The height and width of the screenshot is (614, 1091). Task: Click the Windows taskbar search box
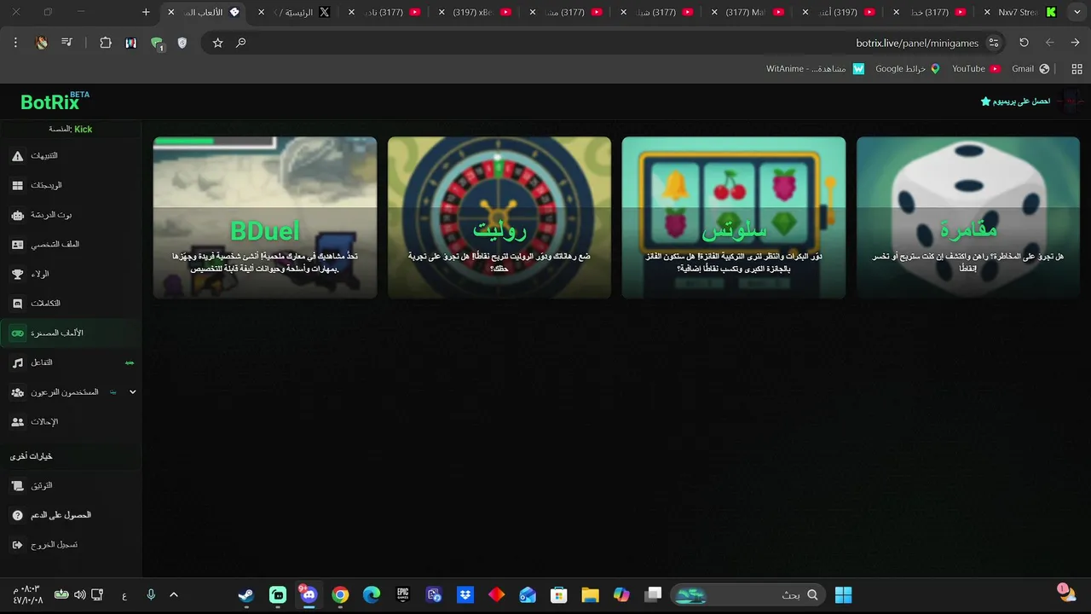[x=748, y=595]
